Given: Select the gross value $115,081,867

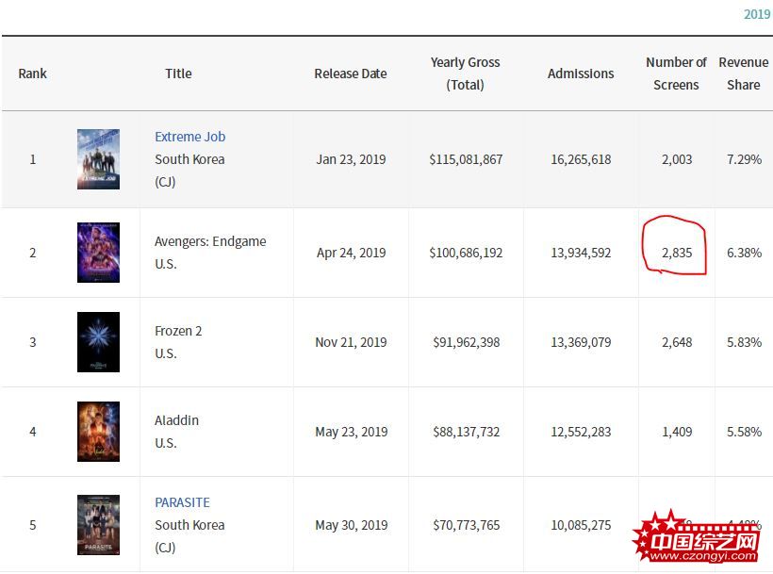Looking at the screenshot, I should coord(466,159).
